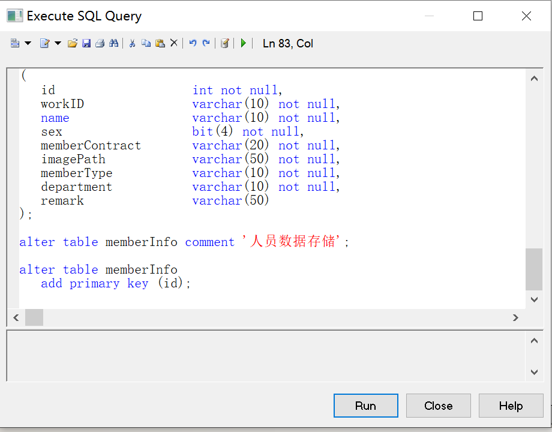
Task: Click output pane scroll up arrow
Action: (534, 340)
